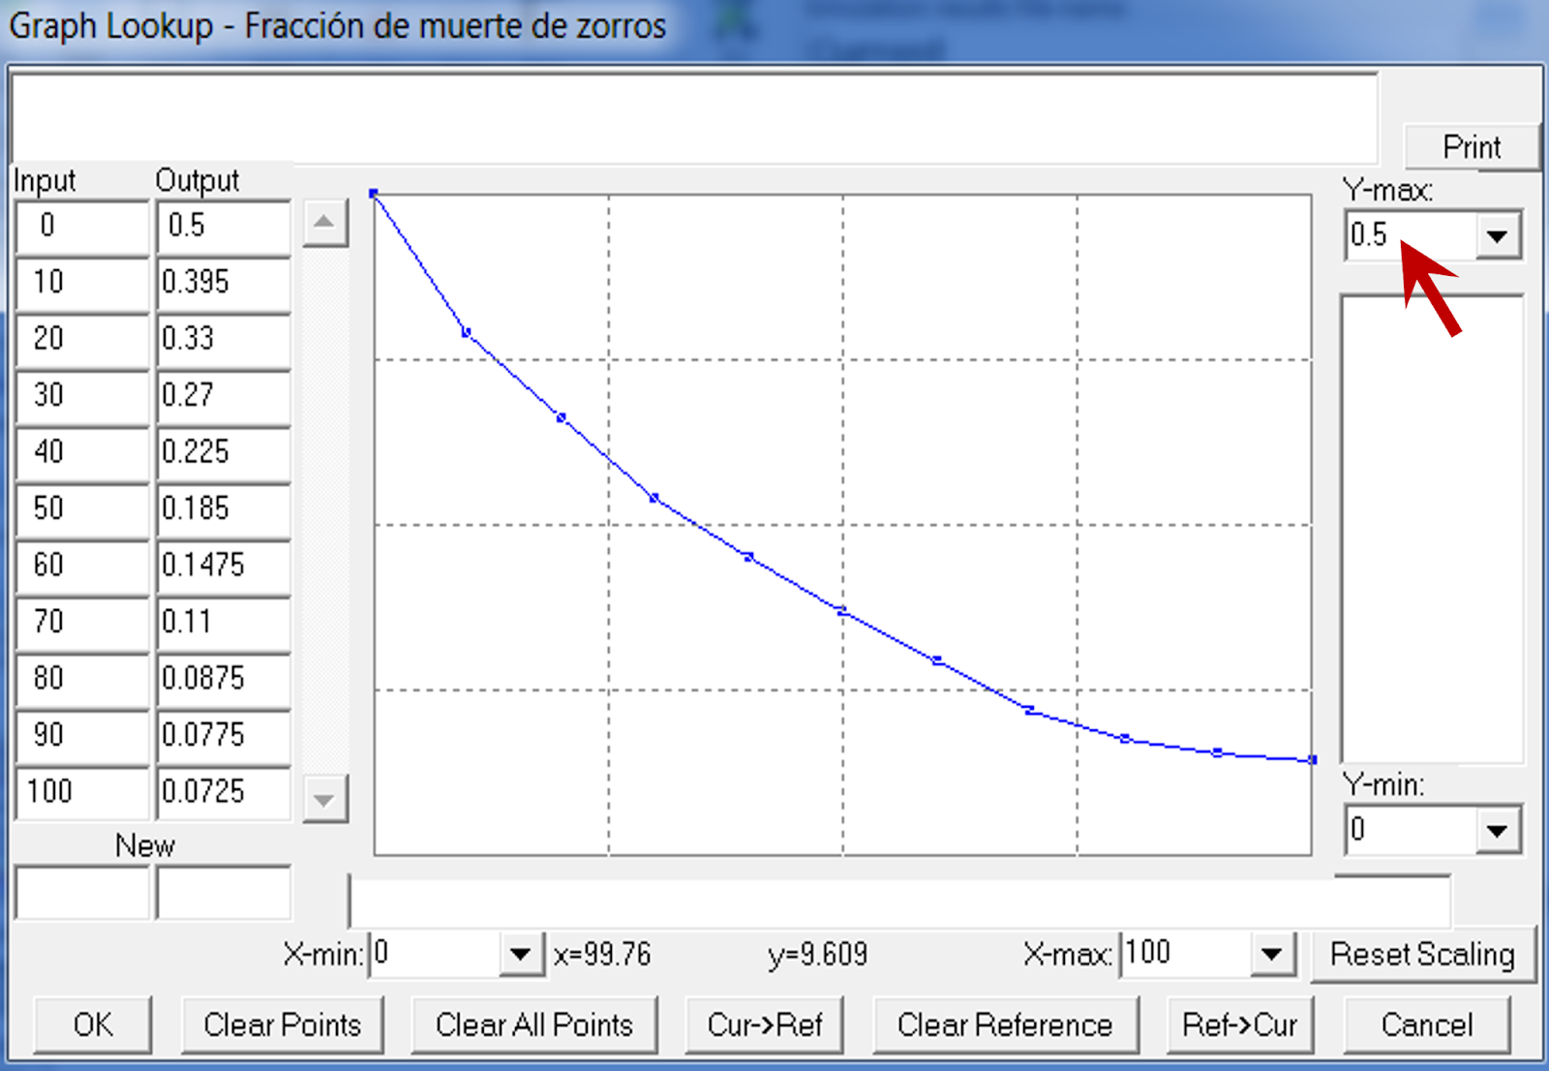Select the graph point at curve's right end
1549x1071 pixels.
point(1312,760)
